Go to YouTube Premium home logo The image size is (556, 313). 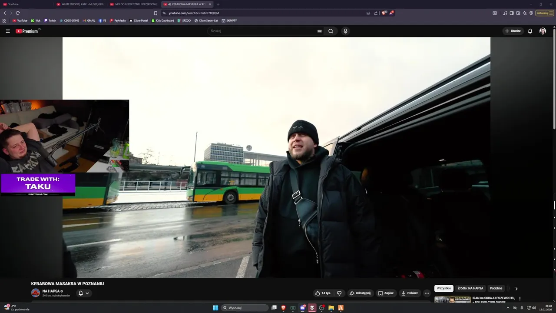(x=27, y=31)
